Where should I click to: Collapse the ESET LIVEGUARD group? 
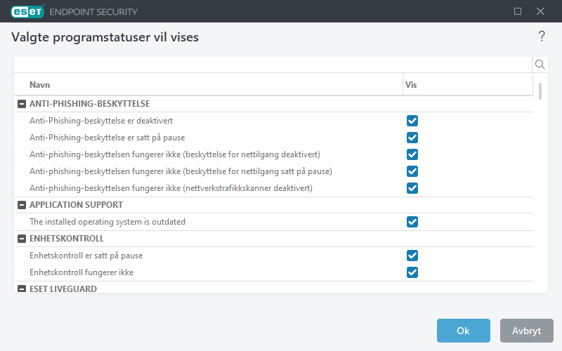pos(22,289)
